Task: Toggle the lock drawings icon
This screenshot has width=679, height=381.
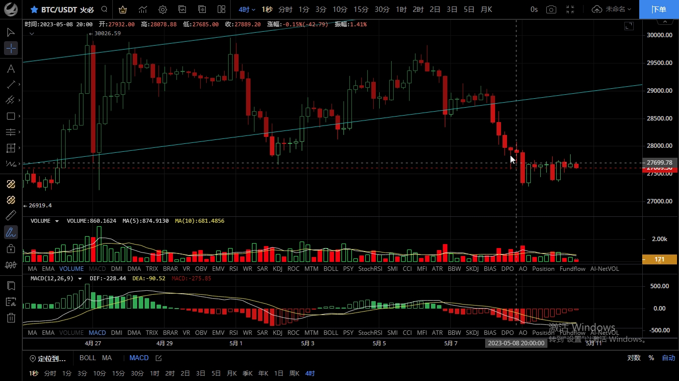Action: 11,249
